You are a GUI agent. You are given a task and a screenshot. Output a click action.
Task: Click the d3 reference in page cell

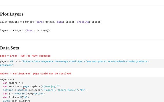[x=12, y=61]
